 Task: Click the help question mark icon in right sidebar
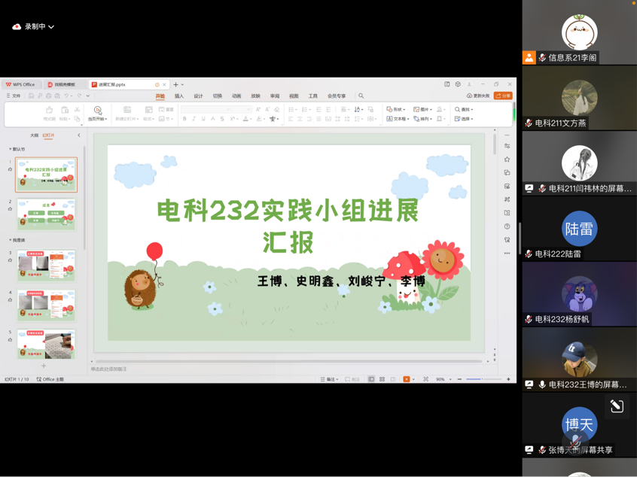(507, 226)
